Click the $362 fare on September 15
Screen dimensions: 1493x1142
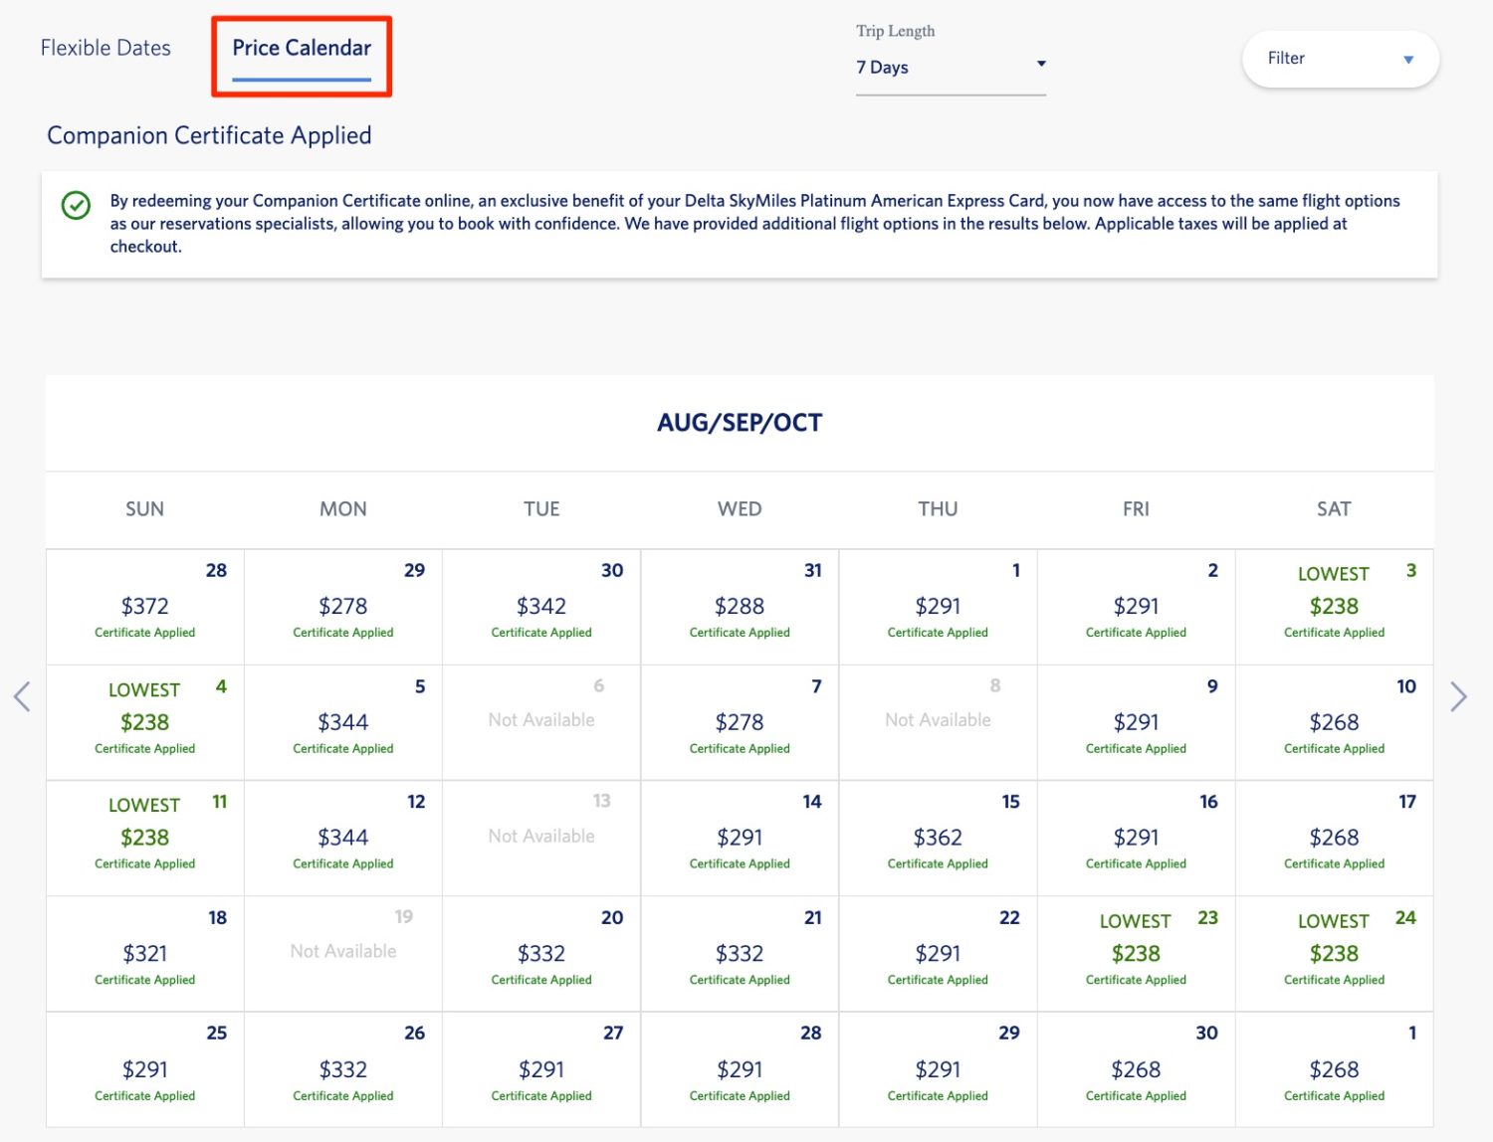937,837
